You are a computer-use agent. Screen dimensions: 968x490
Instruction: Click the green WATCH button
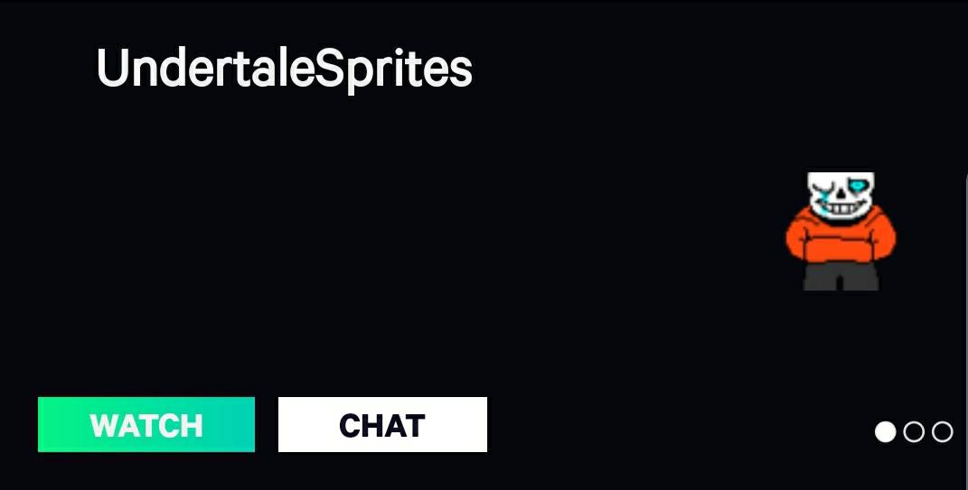146,425
